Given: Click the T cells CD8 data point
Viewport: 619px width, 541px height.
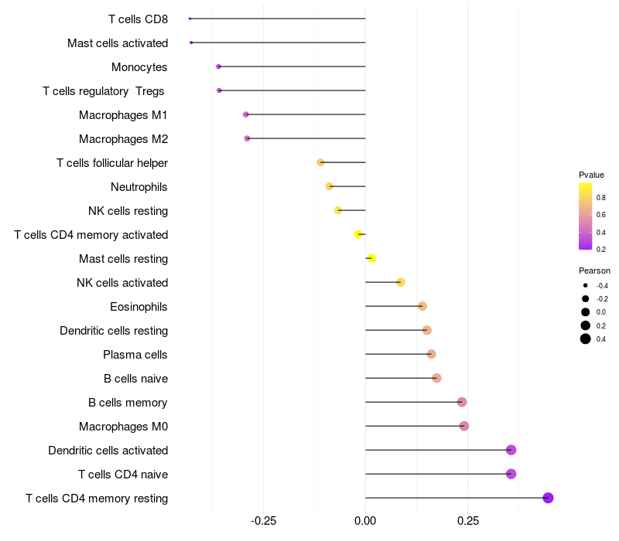Looking at the screenshot, I should tap(190, 19).
